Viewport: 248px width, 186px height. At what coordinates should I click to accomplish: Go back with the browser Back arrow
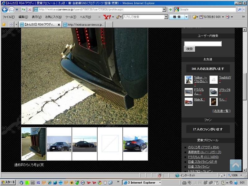tap(5, 10)
